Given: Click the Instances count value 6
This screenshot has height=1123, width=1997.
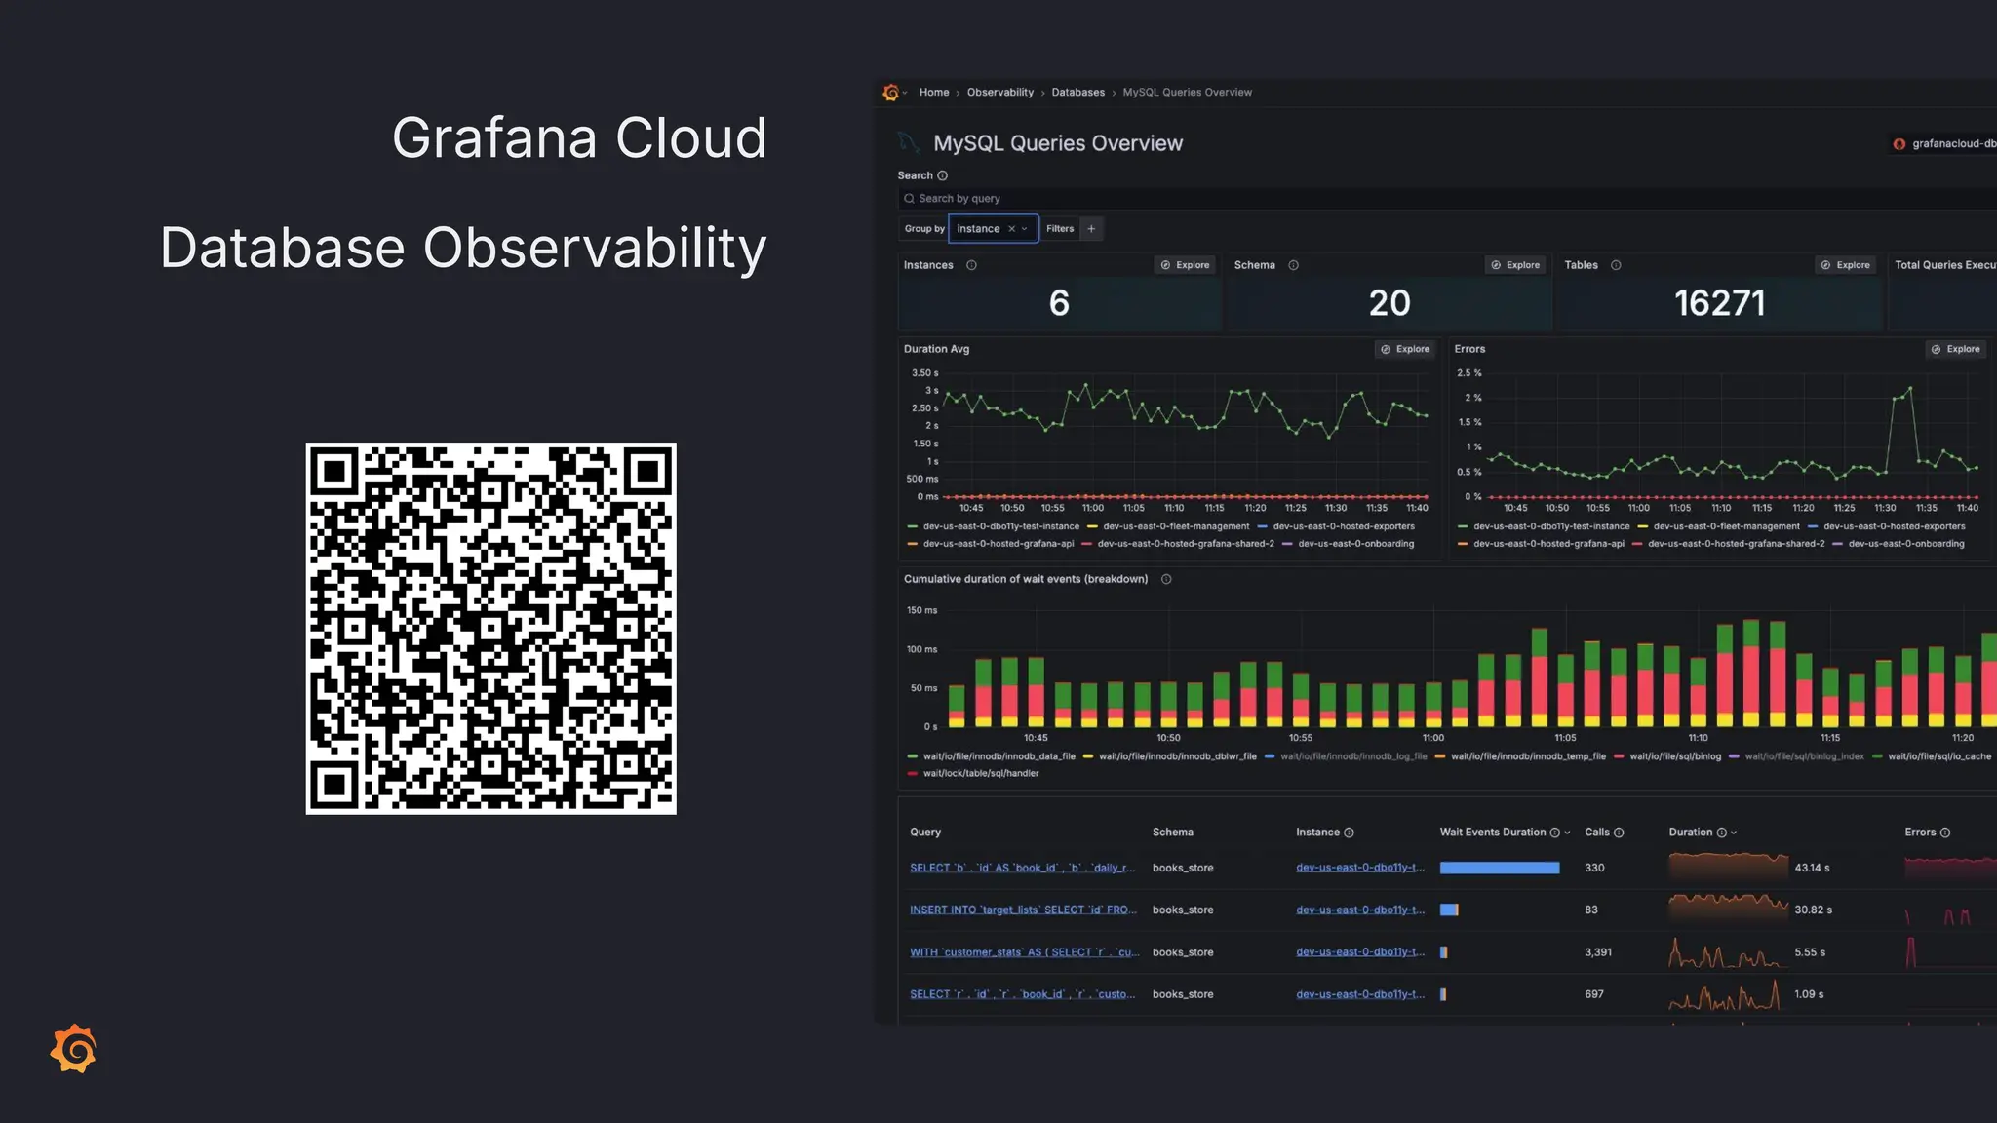Looking at the screenshot, I should pos(1059,303).
